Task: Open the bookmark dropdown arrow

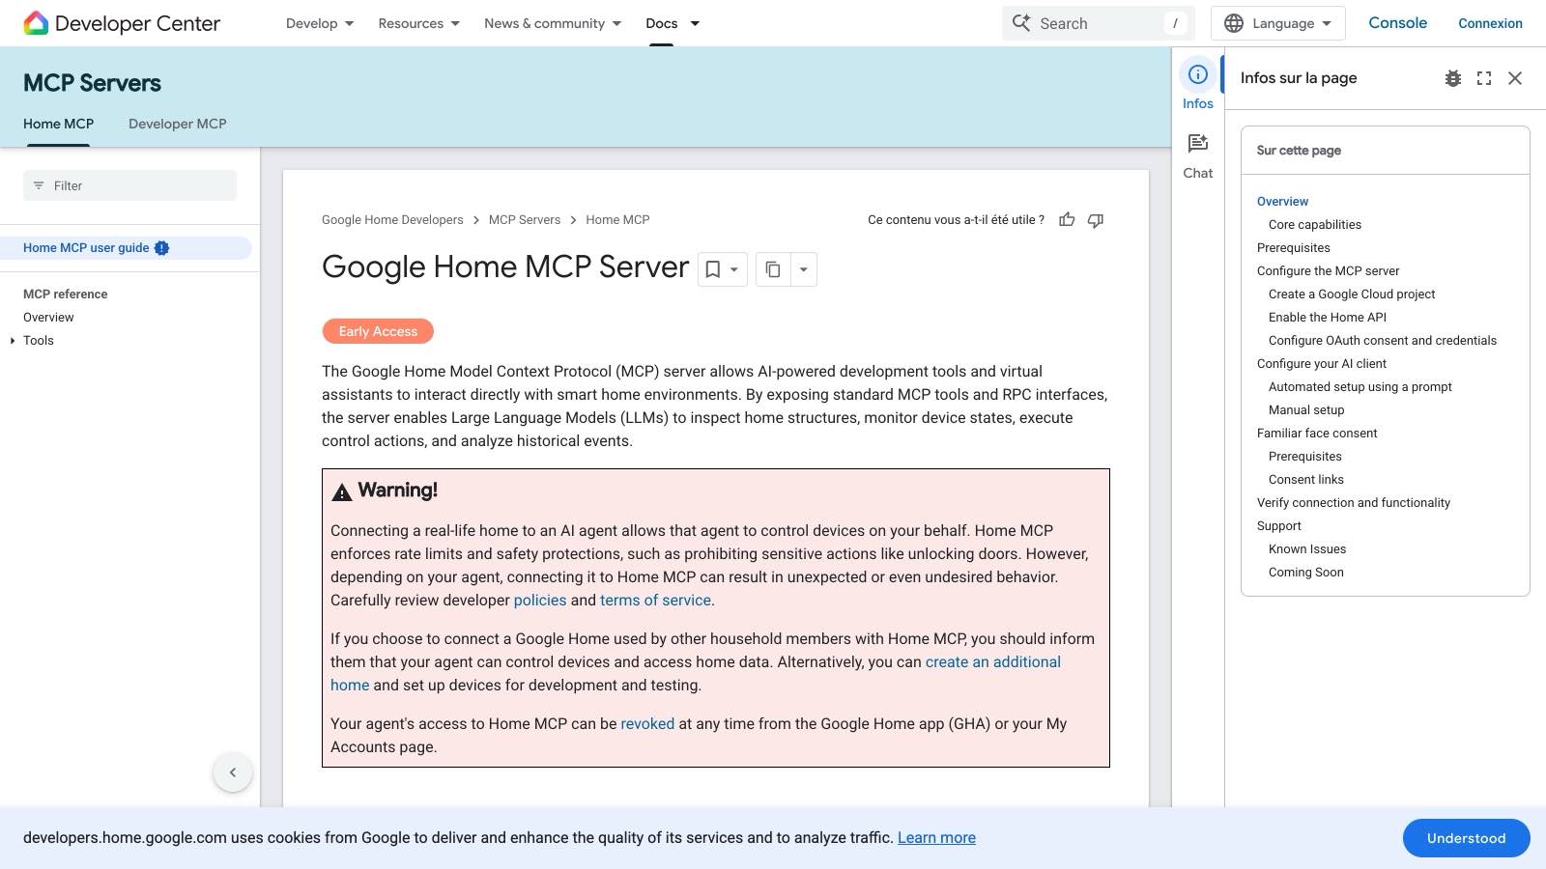Action: (x=734, y=269)
